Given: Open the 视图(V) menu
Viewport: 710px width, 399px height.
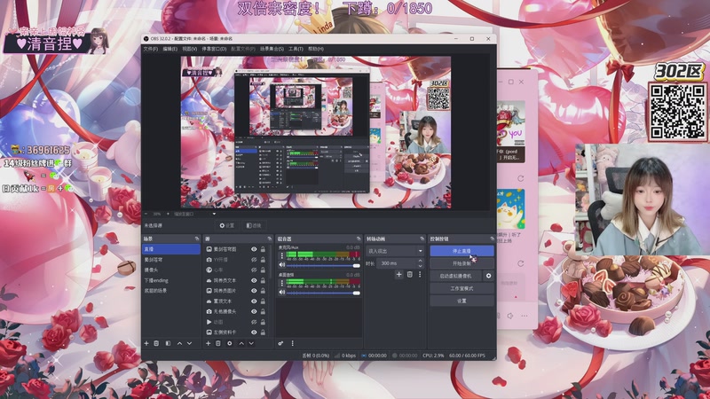Looking at the screenshot, I should click(190, 49).
